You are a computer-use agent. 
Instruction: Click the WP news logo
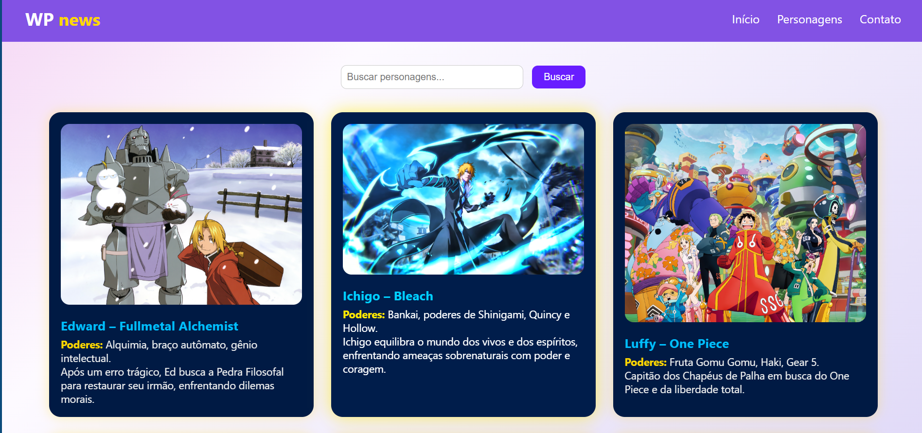tap(63, 20)
